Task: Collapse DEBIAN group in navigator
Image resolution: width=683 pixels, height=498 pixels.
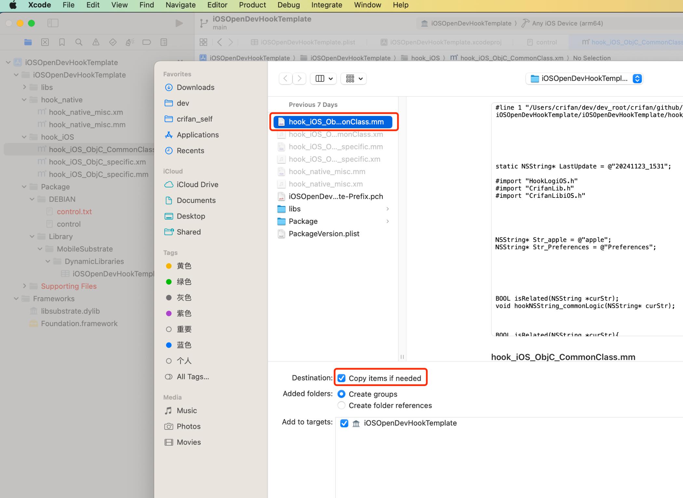Action: [32, 199]
